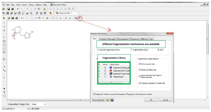The width and height of the screenshot is (211, 112).
Task: Open dropdown arrow next to open-folder icon
Action: [x=6, y=9]
